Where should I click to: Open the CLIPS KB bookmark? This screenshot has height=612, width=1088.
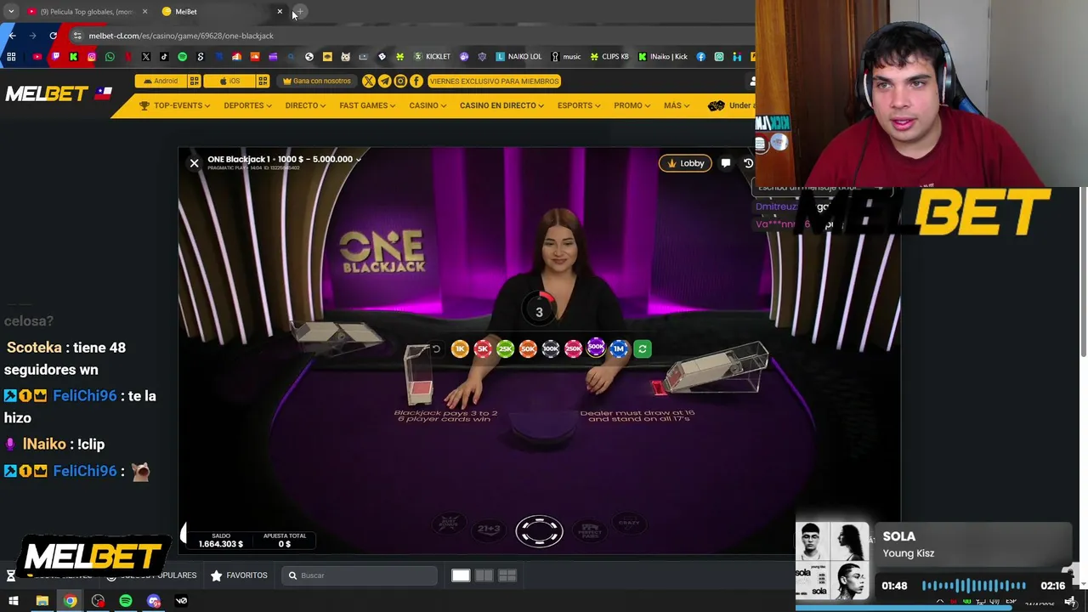609,57
